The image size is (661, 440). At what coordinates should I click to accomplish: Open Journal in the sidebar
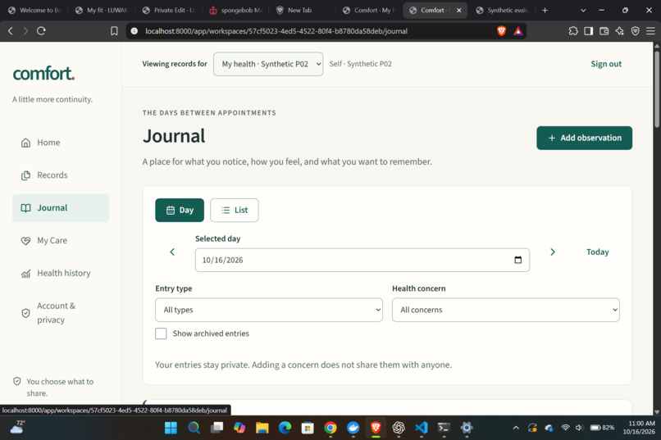(61, 208)
